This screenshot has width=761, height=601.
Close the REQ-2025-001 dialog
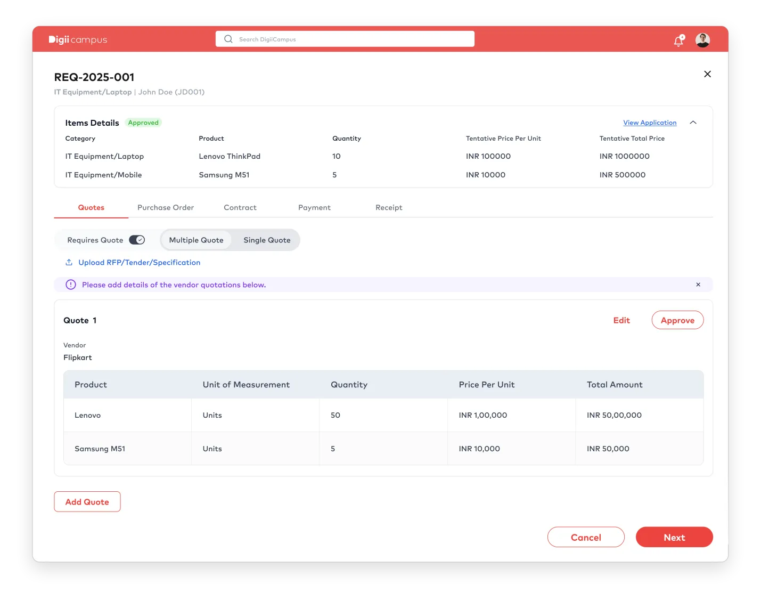[707, 74]
